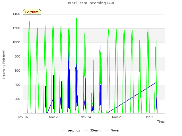182x136 pixels.
Task: Click the Time axis label
Action: pos(161,122)
